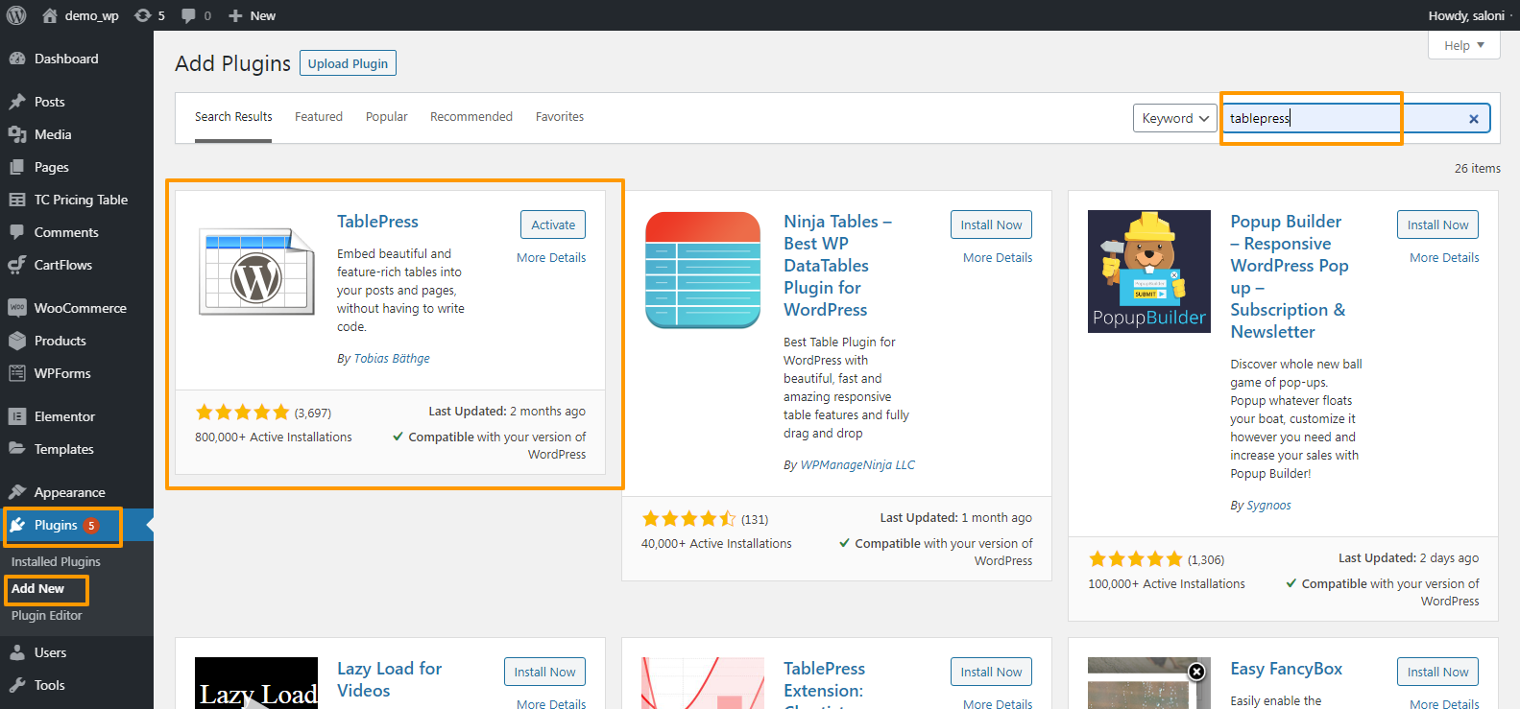Image resolution: width=1520 pixels, height=709 pixels.
Task: Open More Details for Lazy Load for Videos
Action: click(551, 703)
